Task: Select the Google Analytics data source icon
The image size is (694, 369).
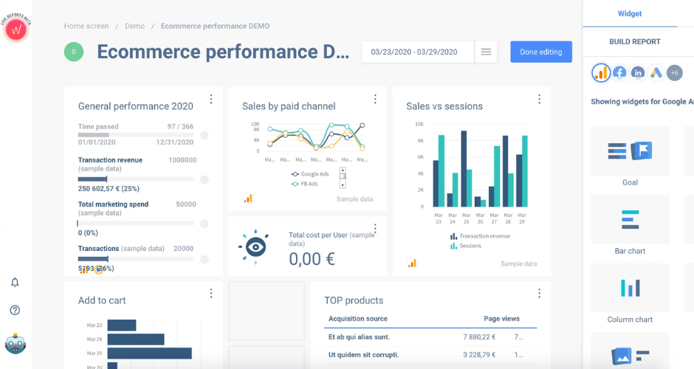Action: [601, 72]
